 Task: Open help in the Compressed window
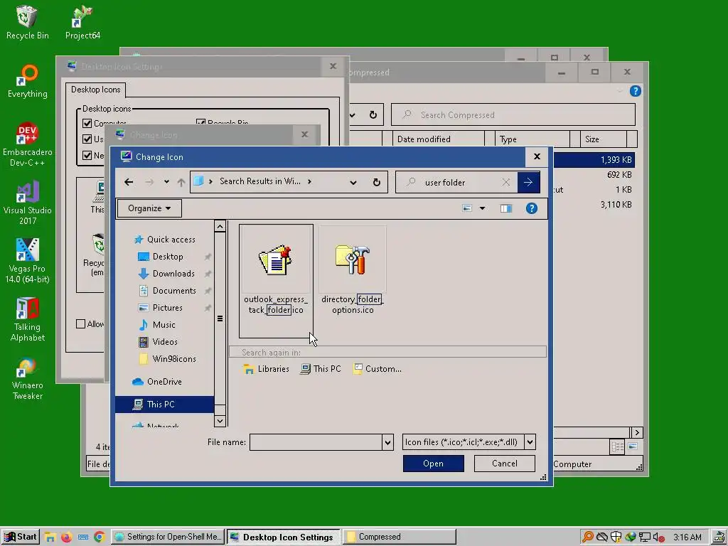point(635,91)
